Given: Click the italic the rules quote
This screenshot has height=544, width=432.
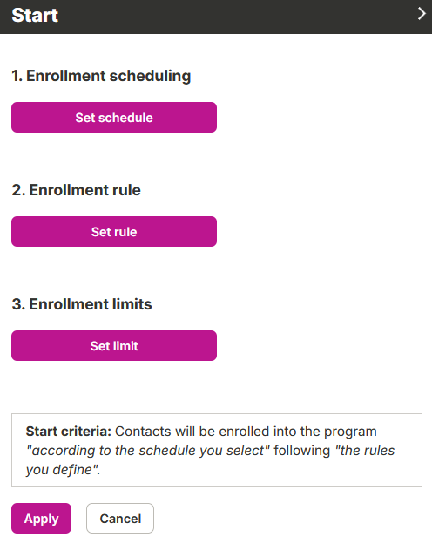Looking at the screenshot, I should pos(365,451).
